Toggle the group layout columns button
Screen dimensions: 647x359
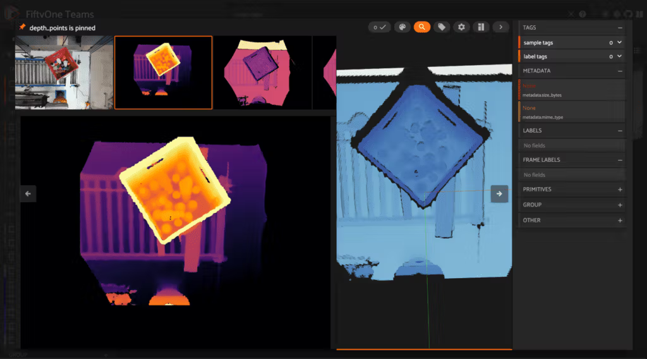(481, 27)
